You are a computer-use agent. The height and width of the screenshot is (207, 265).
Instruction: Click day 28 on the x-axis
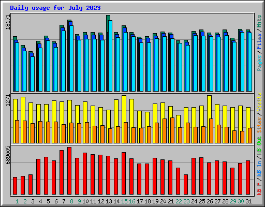(225, 201)
